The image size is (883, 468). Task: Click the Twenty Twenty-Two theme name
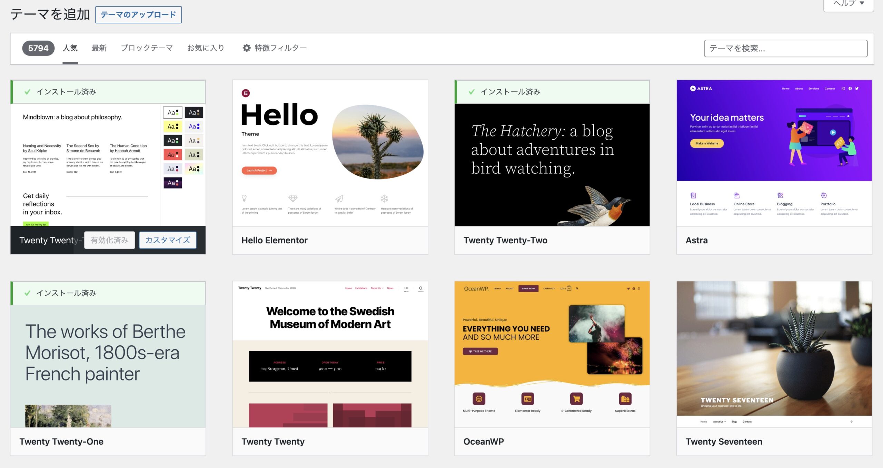tap(505, 240)
